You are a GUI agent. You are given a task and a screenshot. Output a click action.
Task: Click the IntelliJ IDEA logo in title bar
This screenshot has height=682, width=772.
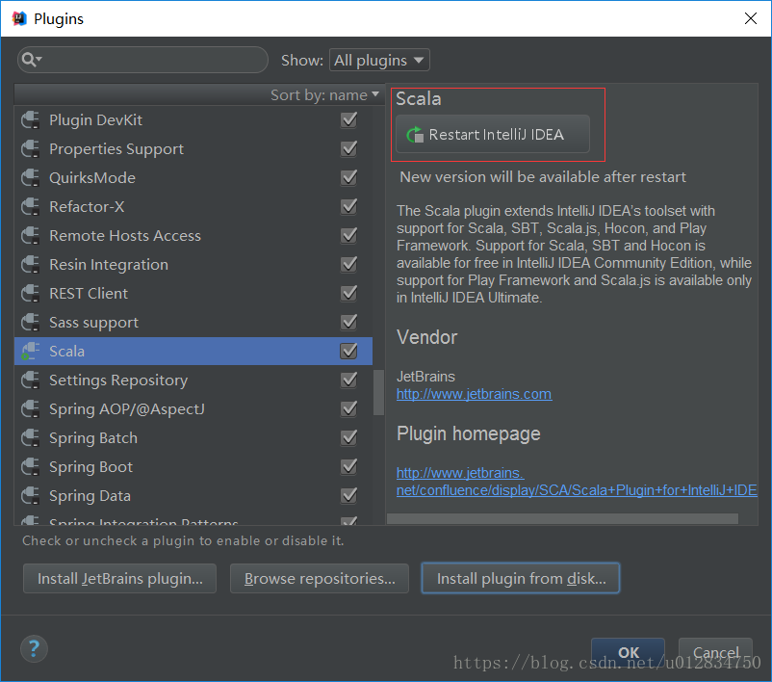point(18,18)
